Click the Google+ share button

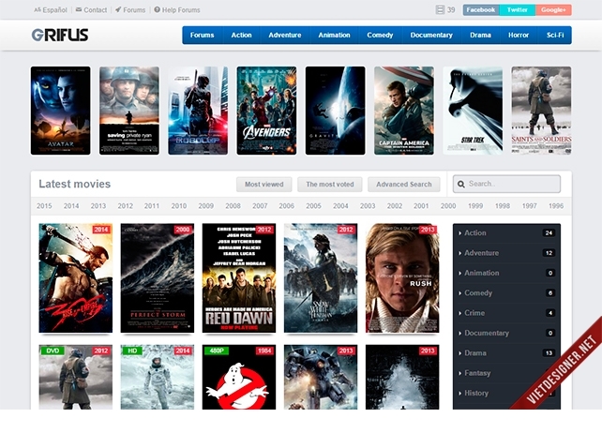pos(553,10)
